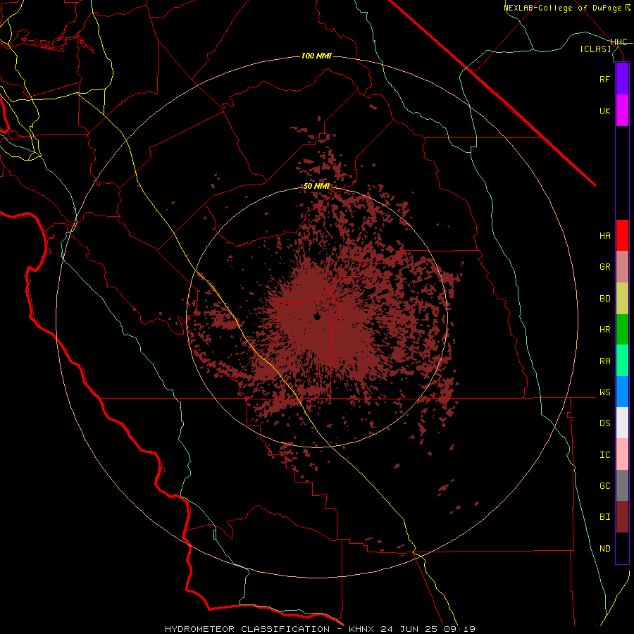Screen dimensions: 634x634
Task: Click the IC legend label
Action: coord(604,455)
